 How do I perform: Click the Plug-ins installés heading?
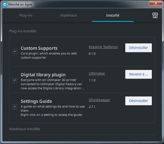[23, 31]
